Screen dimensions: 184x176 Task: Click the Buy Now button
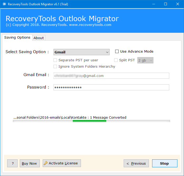pyautogui.click(x=30, y=163)
